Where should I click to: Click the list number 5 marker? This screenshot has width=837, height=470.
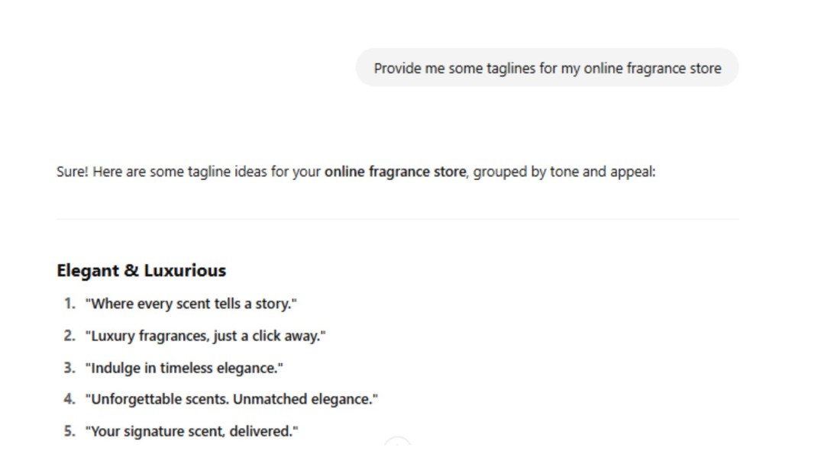pyautogui.click(x=69, y=431)
